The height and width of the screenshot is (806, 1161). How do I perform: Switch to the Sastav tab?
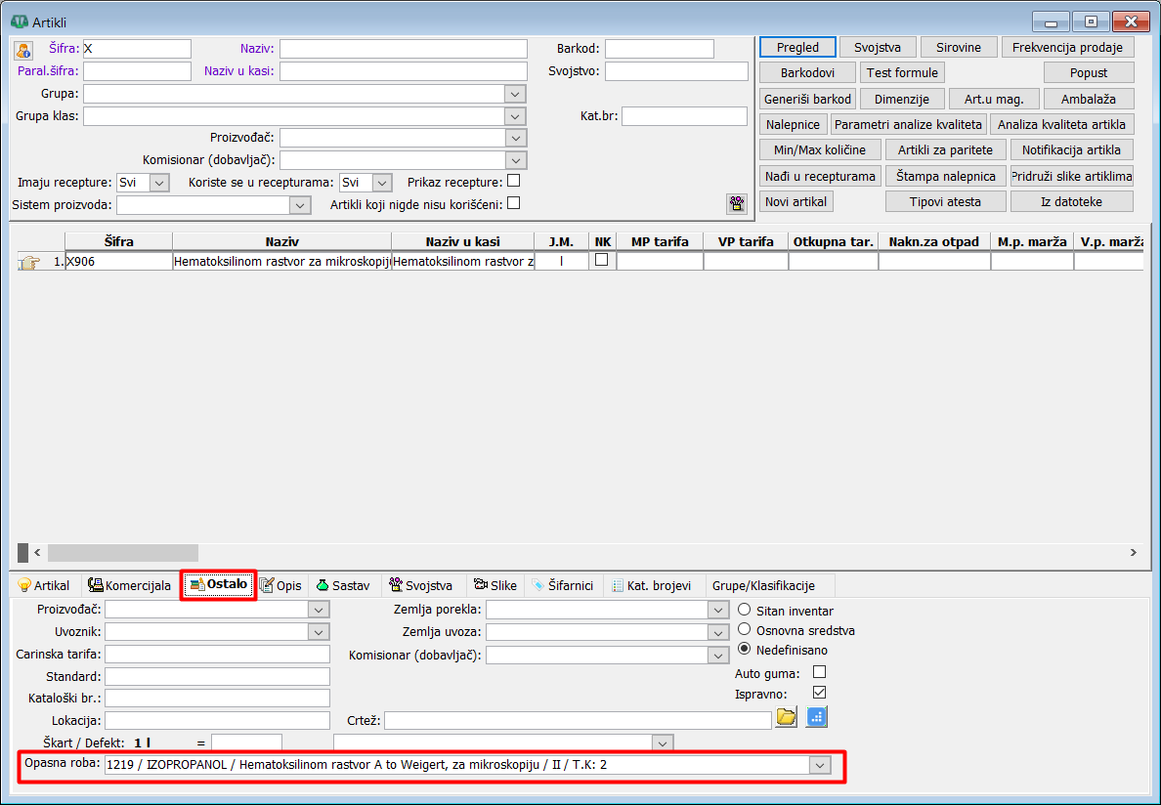tap(343, 585)
